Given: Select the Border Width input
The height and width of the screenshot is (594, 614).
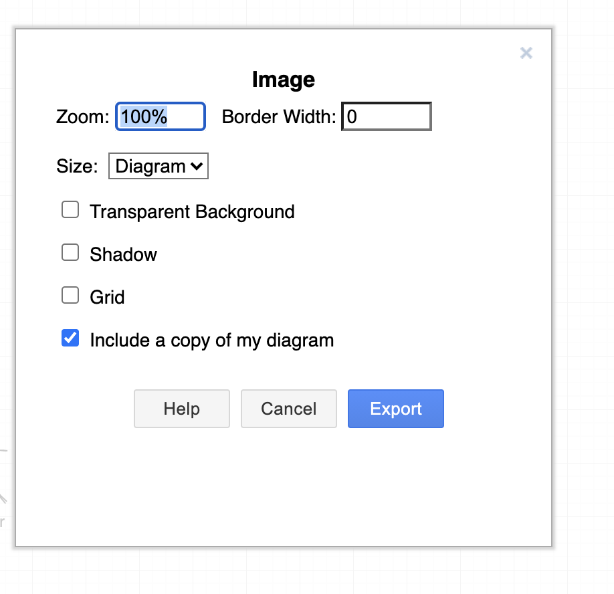Looking at the screenshot, I should coord(387,116).
